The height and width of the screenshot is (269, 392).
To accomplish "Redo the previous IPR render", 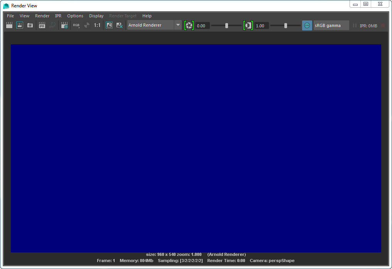I will (52, 25).
